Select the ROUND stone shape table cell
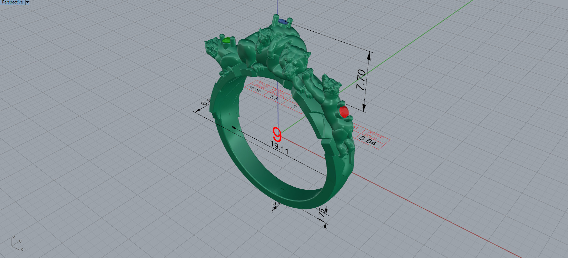Screen dimensions: 568x258 [x=255, y=89]
